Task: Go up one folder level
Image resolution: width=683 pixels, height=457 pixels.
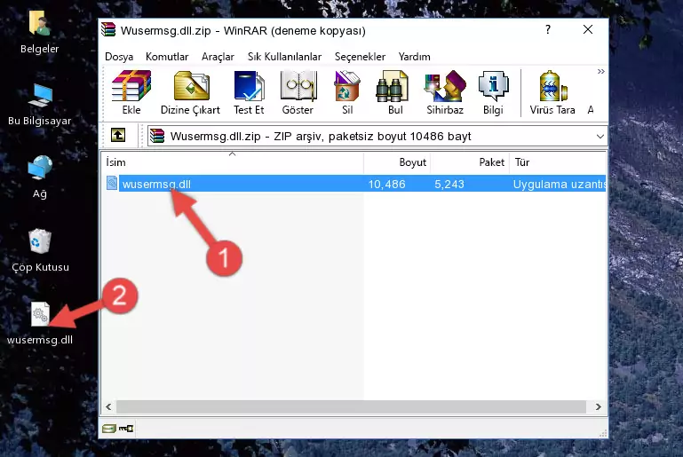Action: [118, 136]
